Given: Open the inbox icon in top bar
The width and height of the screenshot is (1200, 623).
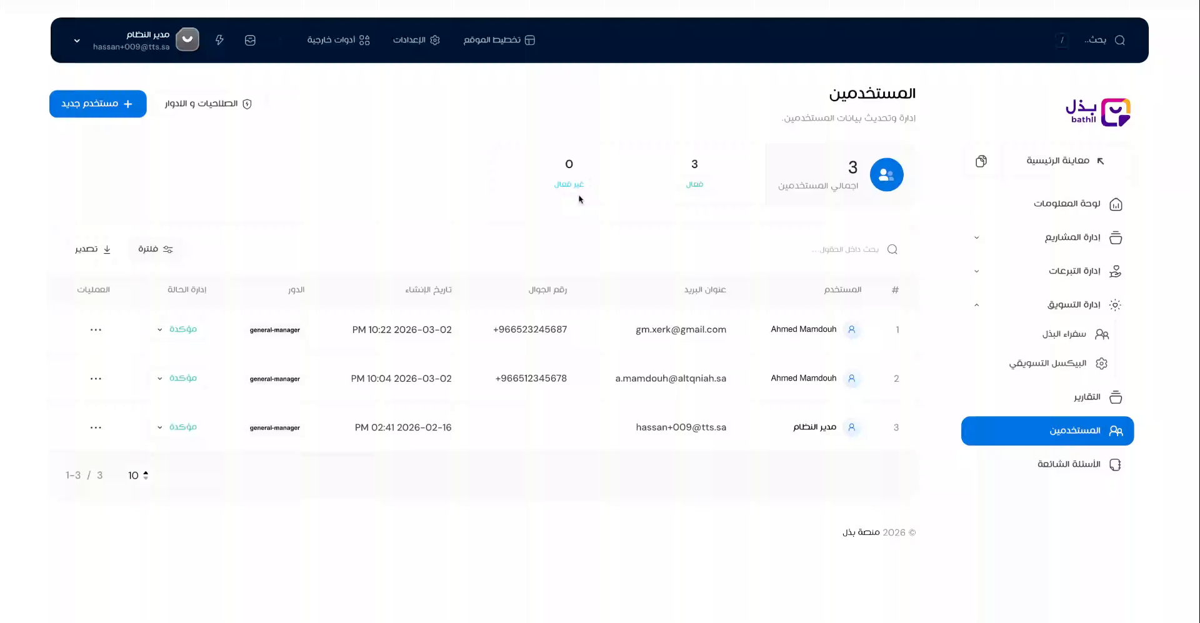Looking at the screenshot, I should (x=250, y=40).
